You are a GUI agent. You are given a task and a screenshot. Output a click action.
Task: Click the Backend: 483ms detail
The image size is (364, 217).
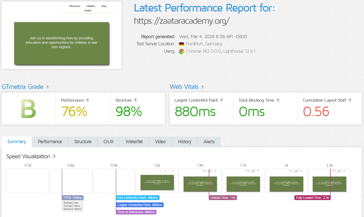72,209
